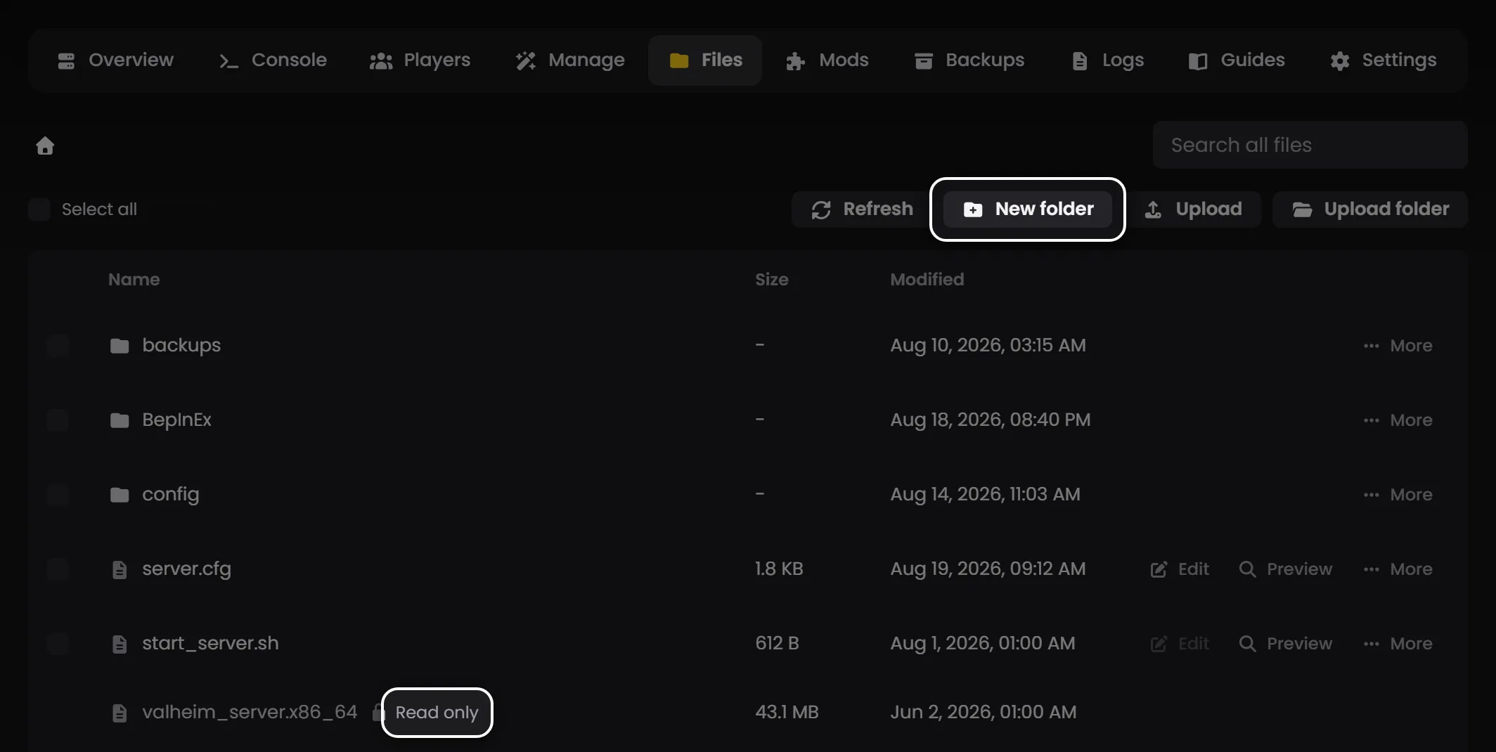This screenshot has width=1496, height=752.
Task: Click the BepInEx folder icon
Action: [120, 420]
